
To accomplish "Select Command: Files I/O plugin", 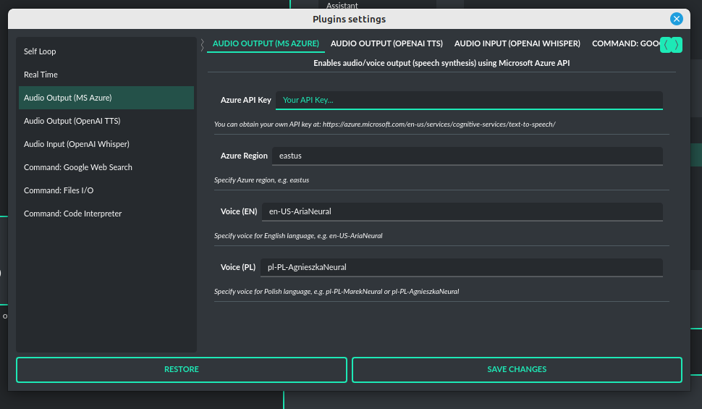I will point(58,190).
